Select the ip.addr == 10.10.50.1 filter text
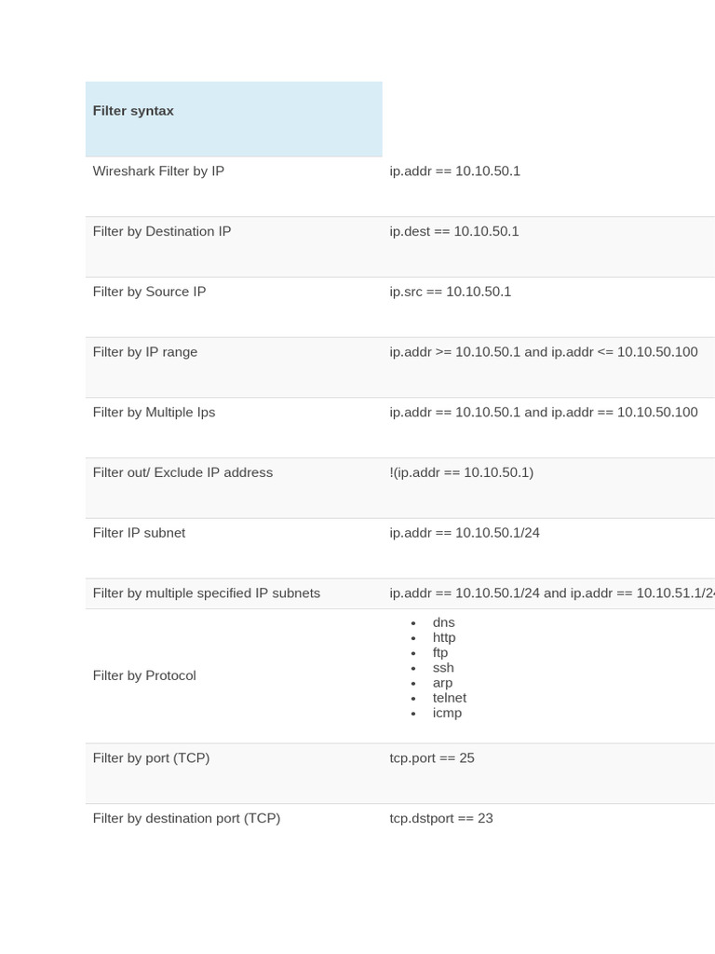 tap(454, 171)
